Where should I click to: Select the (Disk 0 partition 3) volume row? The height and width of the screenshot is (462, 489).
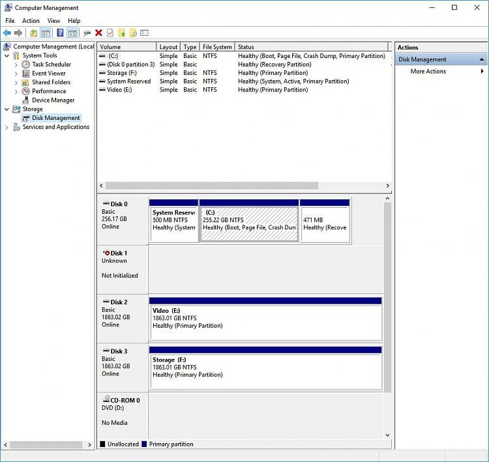[x=244, y=65]
